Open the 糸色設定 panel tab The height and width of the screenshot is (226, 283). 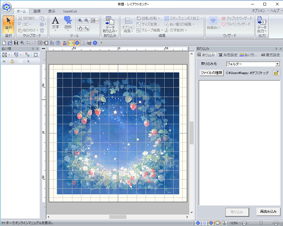pos(228,55)
